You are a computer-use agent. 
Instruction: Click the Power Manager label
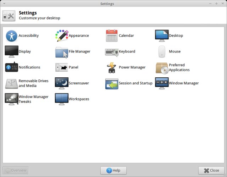[x=132, y=67]
